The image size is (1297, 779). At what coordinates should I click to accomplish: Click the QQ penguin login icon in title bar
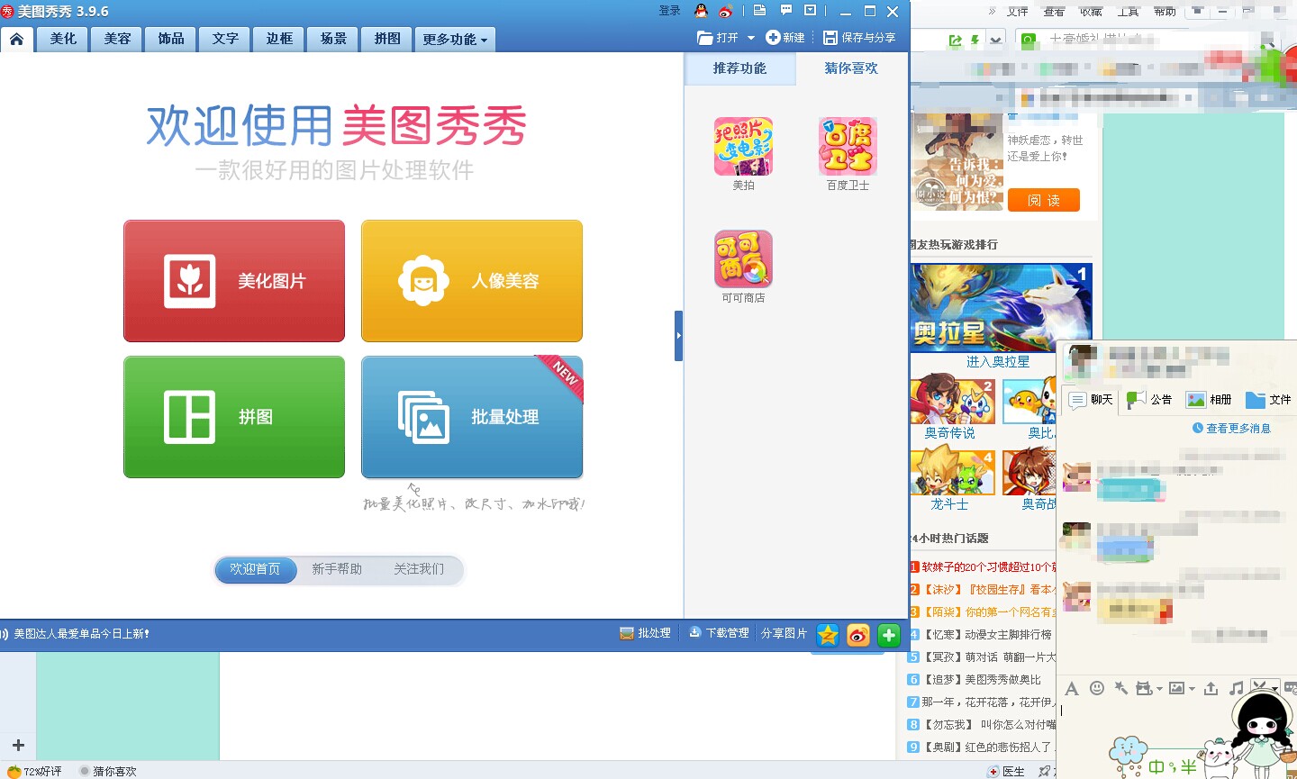[701, 11]
